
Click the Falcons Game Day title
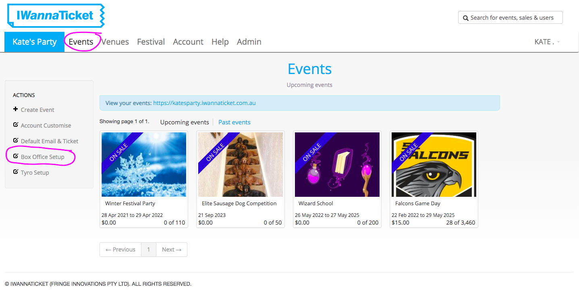418,204
